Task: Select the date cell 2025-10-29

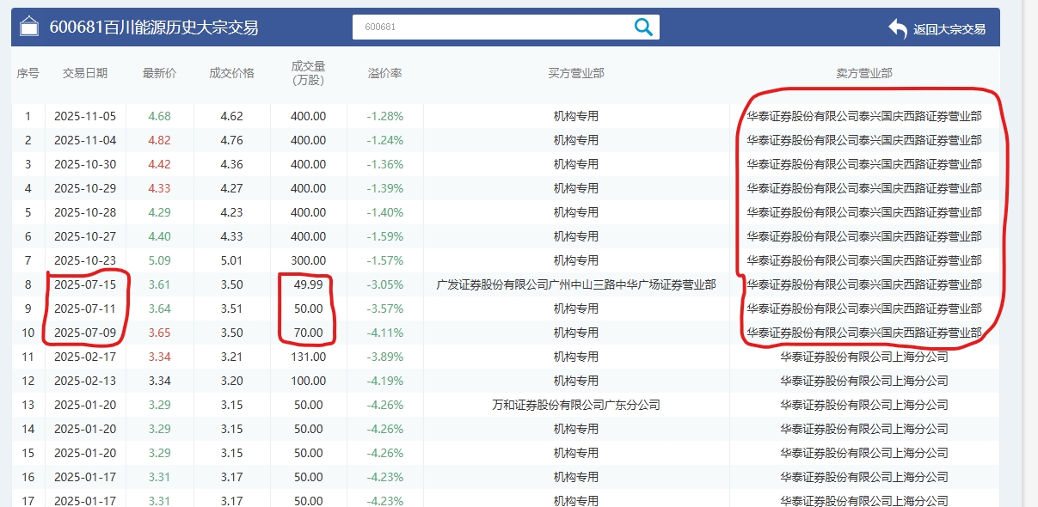Action: tap(84, 188)
